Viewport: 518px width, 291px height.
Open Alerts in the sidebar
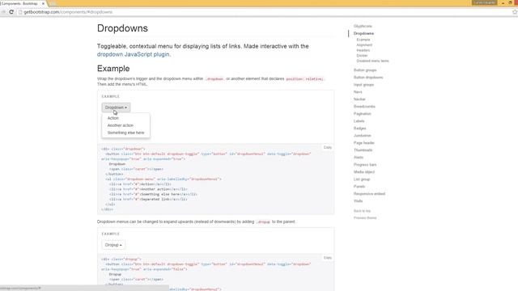coord(359,158)
